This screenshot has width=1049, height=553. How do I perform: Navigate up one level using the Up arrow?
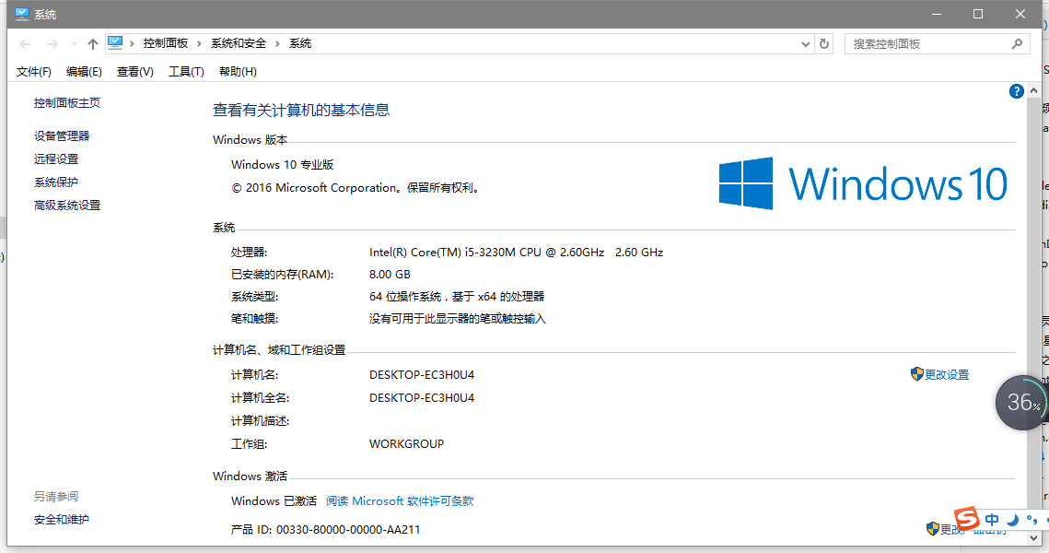[x=92, y=43]
